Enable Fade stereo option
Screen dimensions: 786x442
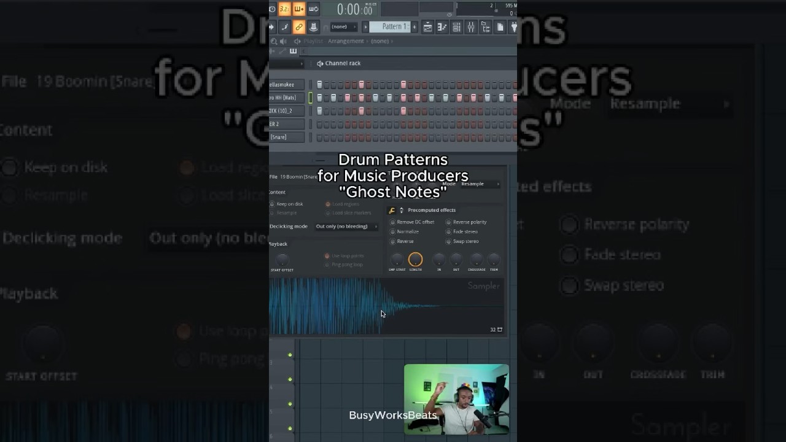pyautogui.click(x=448, y=231)
